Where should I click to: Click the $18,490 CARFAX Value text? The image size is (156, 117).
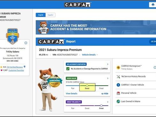click(x=75, y=82)
